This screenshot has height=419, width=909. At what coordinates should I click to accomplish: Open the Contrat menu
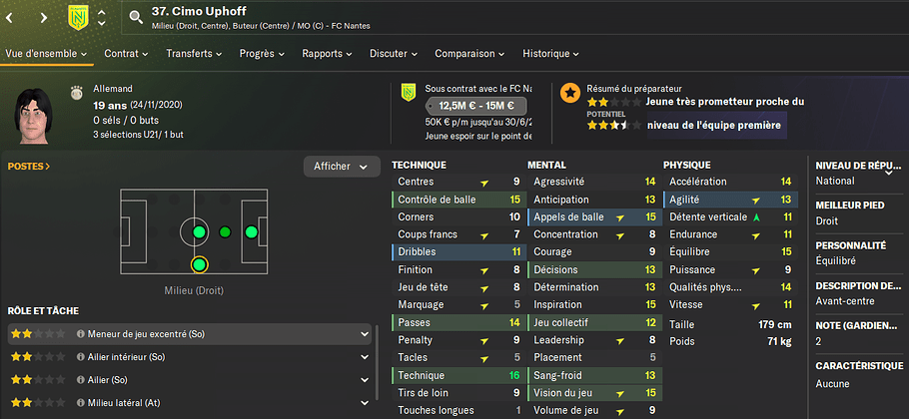pyautogui.click(x=127, y=53)
